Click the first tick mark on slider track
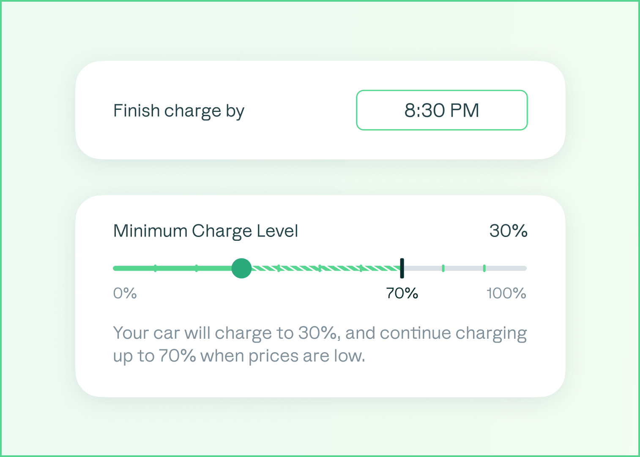 pos(156,268)
